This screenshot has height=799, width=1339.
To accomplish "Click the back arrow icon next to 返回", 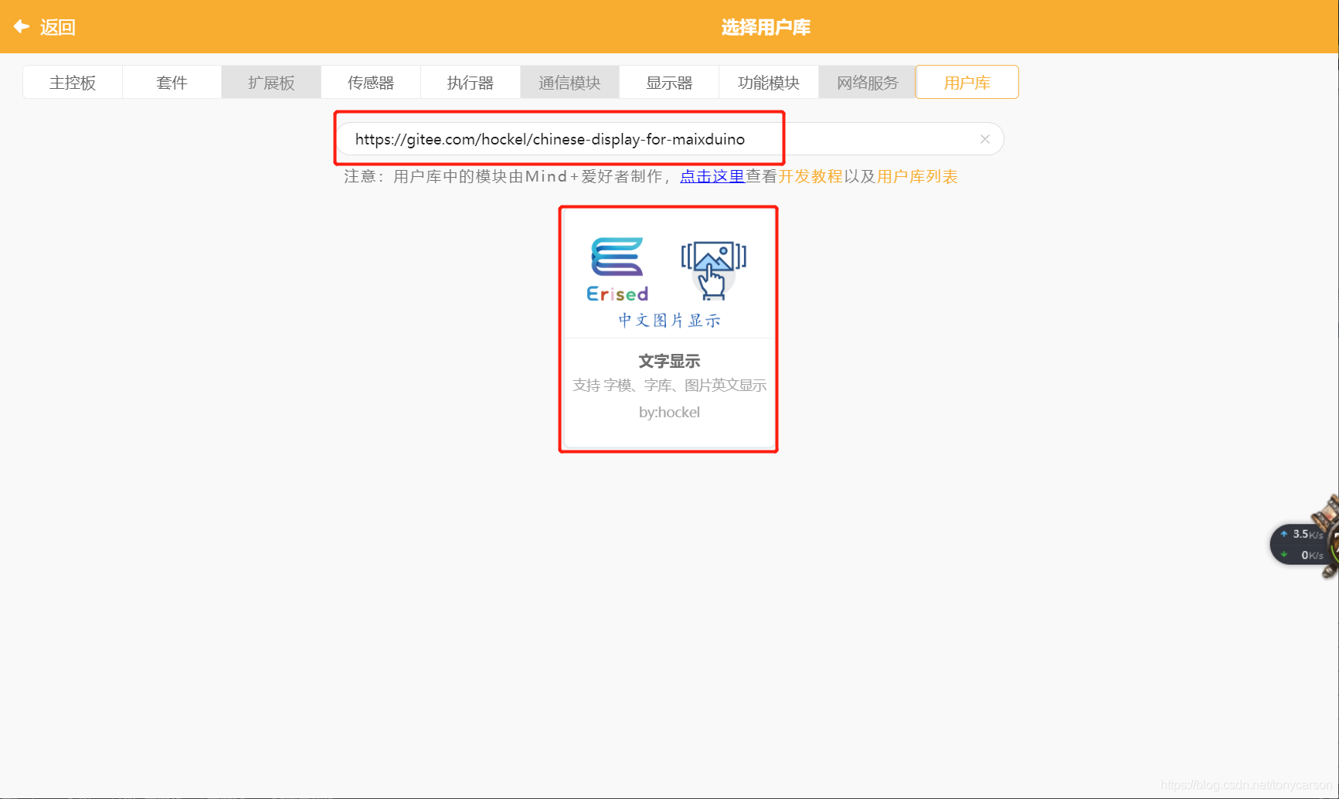I will coord(19,26).
